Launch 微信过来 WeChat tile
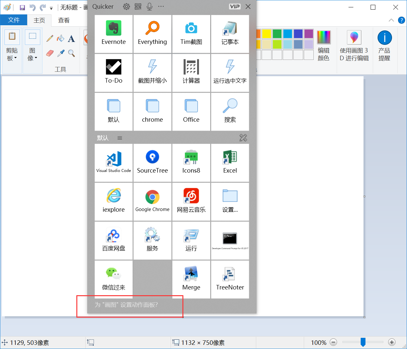This screenshot has height=349, width=407. (x=114, y=280)
